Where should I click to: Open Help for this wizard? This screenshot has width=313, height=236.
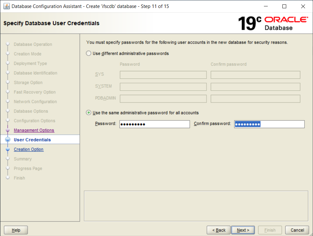(x=16, y=230)
